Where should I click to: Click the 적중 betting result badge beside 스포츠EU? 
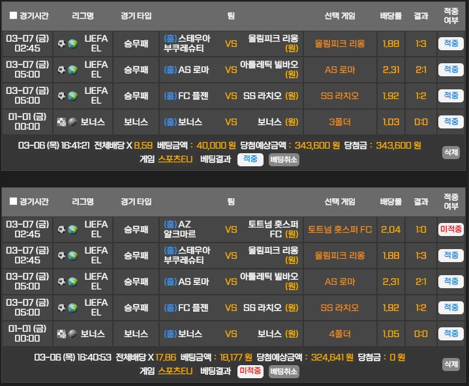tap(250, 159)
